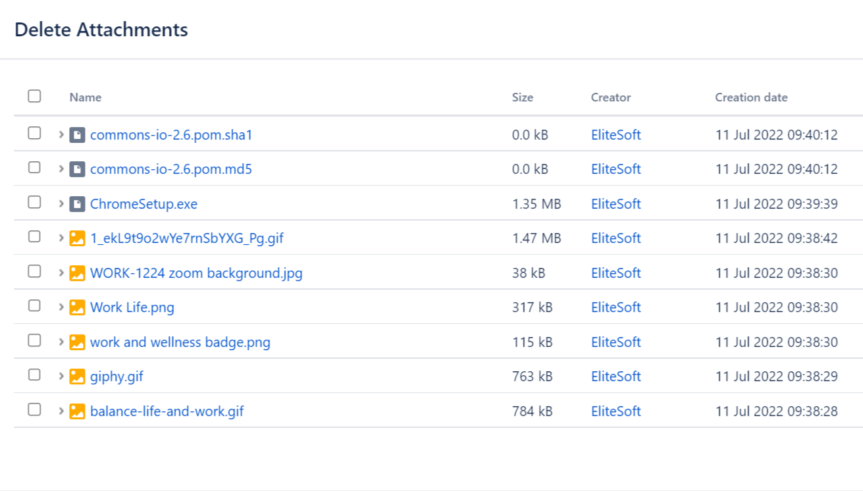Image resolution: width=863 pixels, height=491 pixels.
Task: Select the checkbox for giphy.gif
Action: (34, 375)
